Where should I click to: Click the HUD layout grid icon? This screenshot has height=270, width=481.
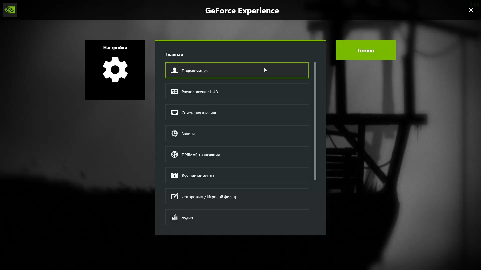175,92
